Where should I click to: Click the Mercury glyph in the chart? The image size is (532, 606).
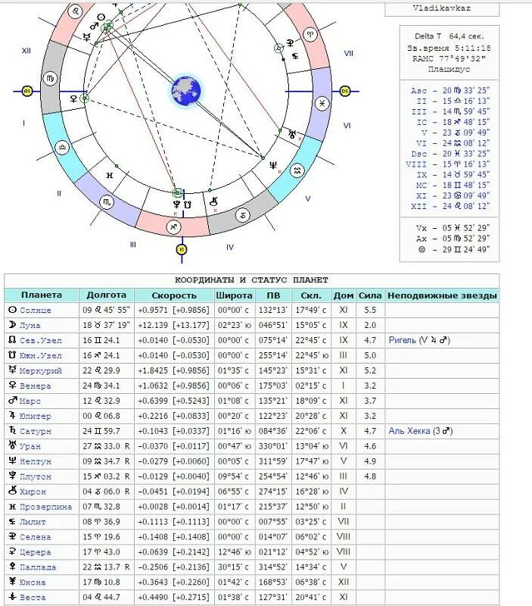tap(87, 37)
